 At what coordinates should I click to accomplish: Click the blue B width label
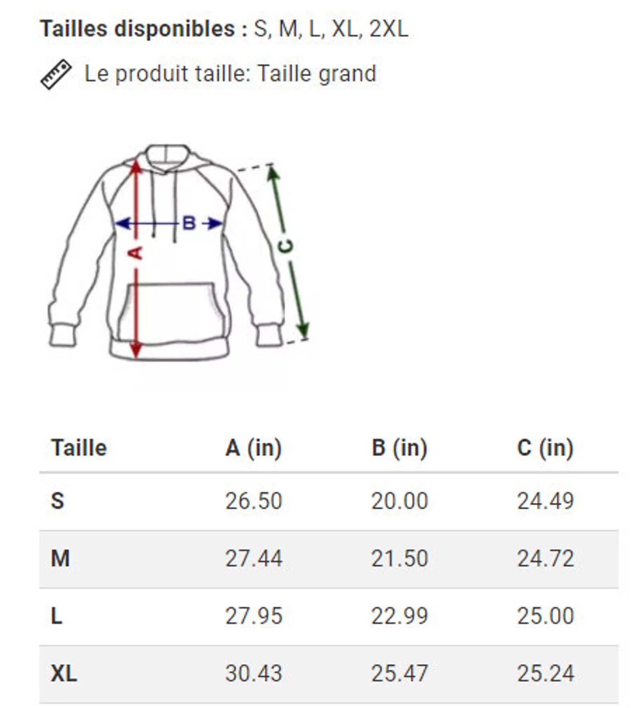tap(189, 223)
